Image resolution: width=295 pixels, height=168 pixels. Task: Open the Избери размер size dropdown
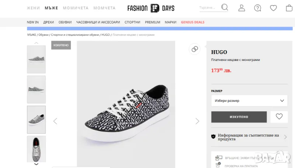(x=249, y=100)
